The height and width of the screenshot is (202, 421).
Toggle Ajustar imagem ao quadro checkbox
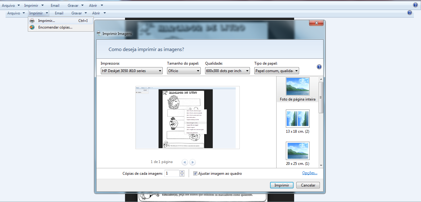point(195,174)
